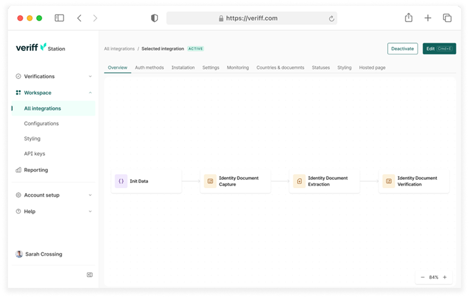
Task: Click the veriff Station logo
Action: point(40,47)
